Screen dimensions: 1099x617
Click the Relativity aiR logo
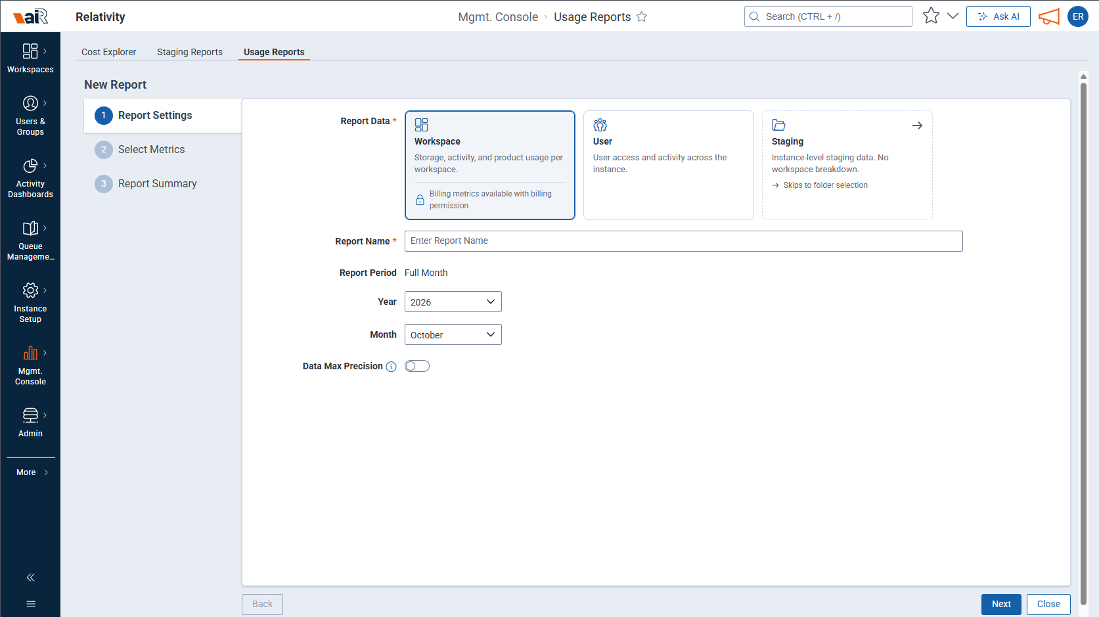pyautogui.click(x=30, y=16)
